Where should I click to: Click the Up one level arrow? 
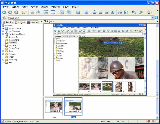16,12
